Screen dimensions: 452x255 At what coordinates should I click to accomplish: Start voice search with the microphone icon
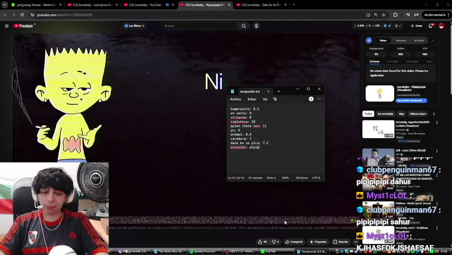(x=256, y=26)
